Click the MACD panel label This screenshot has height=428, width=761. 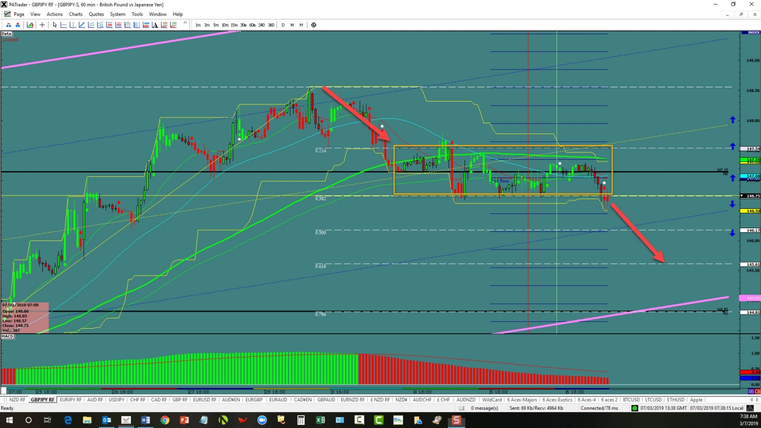pyautogui.click(x=7, y=337)
